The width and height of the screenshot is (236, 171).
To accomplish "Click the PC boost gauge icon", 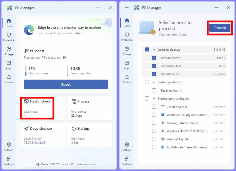I will click(x=65, y=57).
